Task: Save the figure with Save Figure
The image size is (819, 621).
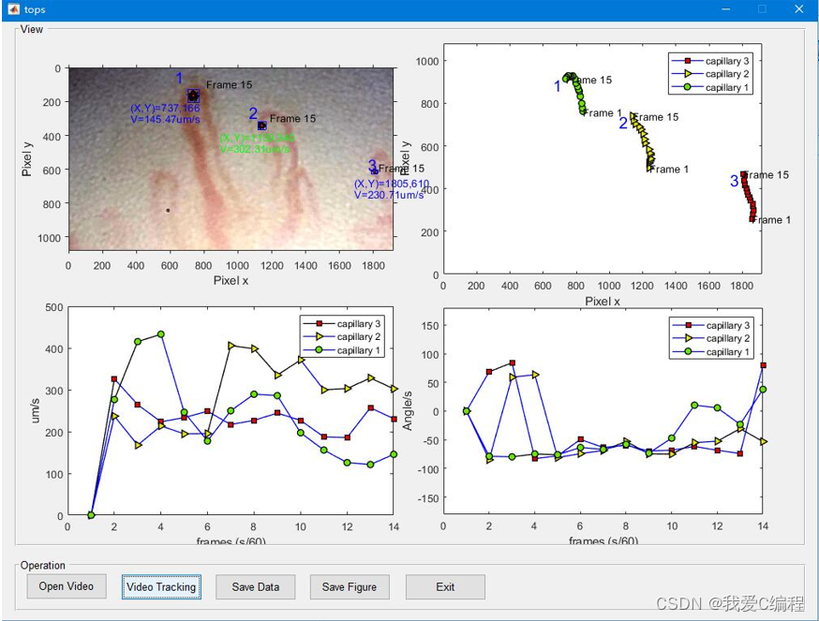Action: click(350, 587)
